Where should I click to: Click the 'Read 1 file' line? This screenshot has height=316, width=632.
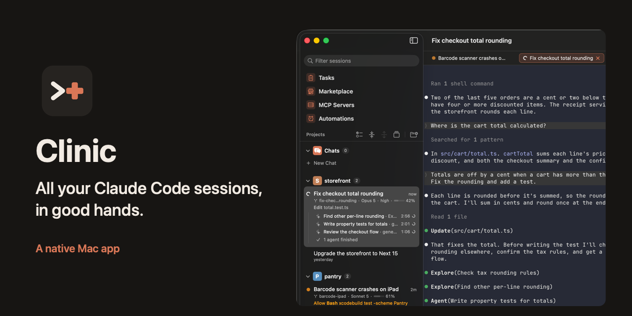(x=449, y=217)
